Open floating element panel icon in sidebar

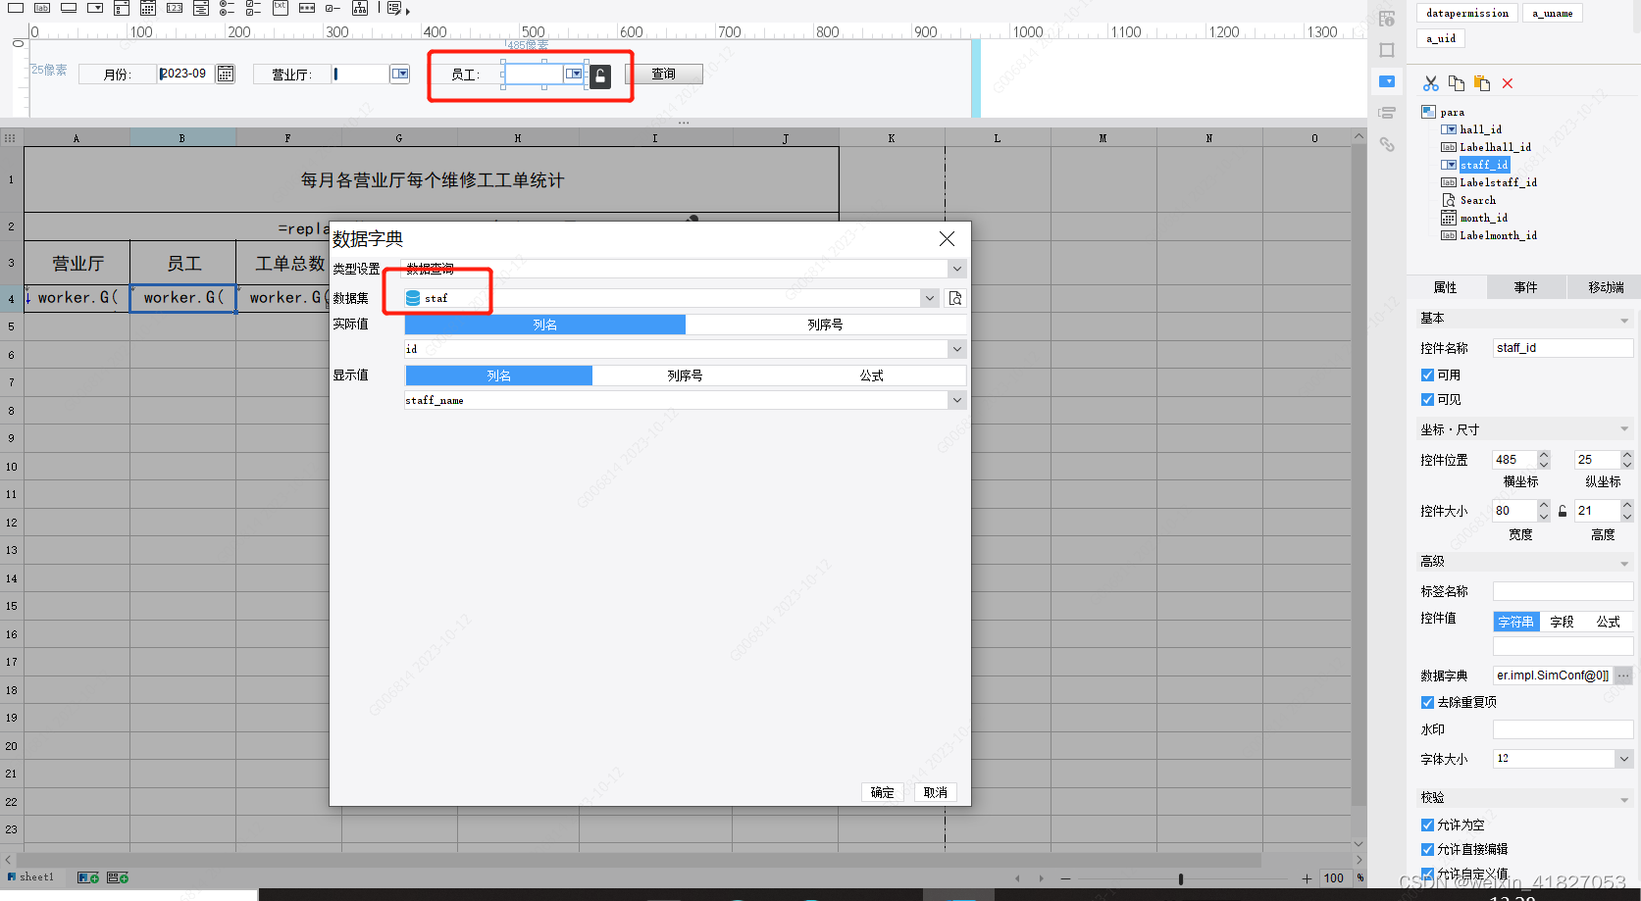(x=1387, y=50)
